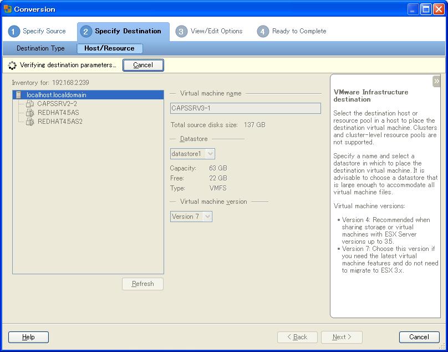Collapse the help panel with double-chevron icon
Image resolution: width=448 pixels, height=352 pixels.
click(x=436, y=81)
